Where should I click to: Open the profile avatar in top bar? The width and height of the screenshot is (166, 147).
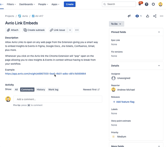(x=160, y=4)
